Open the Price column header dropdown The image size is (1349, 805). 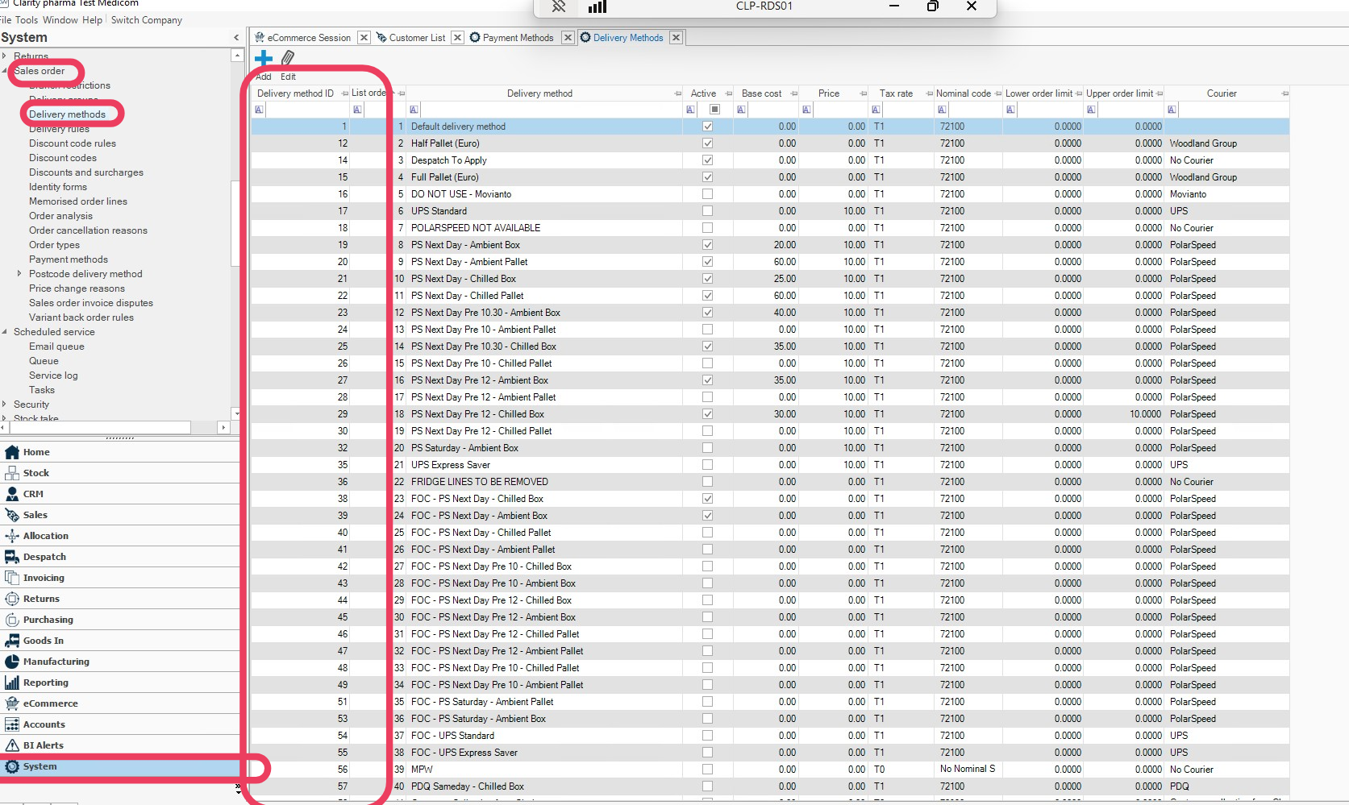click(863, 93)
